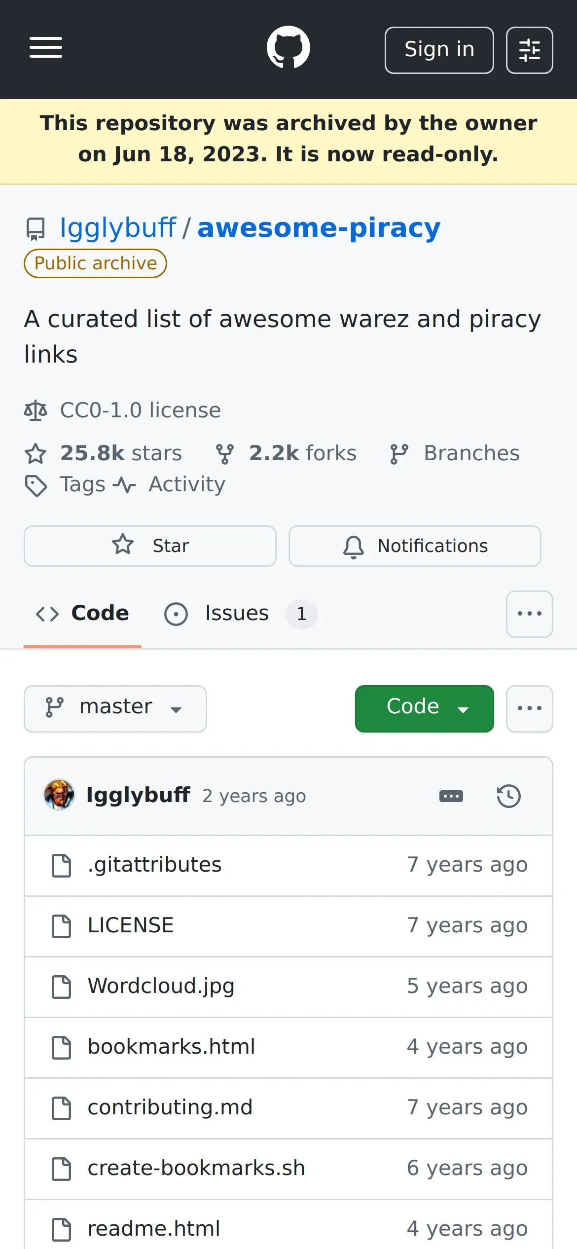577x1249 pixels.
Task: Open the Notifications bell button
Action: click(415, 546)
